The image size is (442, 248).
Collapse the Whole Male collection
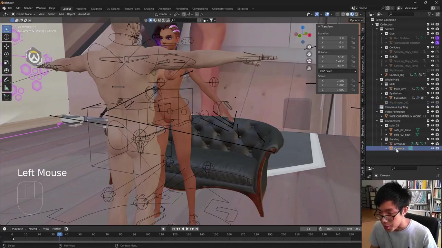click(377, 80)
